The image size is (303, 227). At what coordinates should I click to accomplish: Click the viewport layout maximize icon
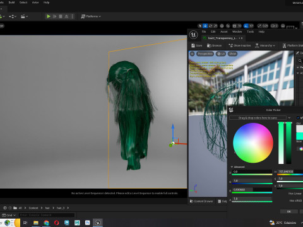coord(283,26)
